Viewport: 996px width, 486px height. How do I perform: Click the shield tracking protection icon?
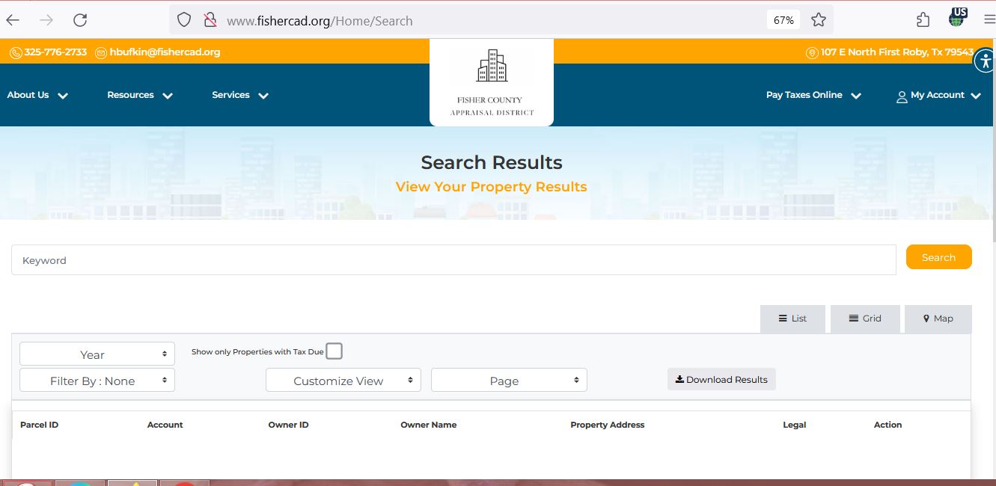pyautogui.click(x=184, y=20)
